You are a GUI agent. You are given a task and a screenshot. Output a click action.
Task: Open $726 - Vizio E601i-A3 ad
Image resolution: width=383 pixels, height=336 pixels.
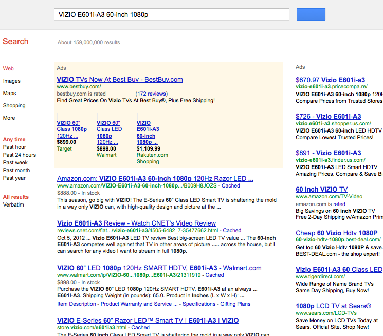click(329, 116)
